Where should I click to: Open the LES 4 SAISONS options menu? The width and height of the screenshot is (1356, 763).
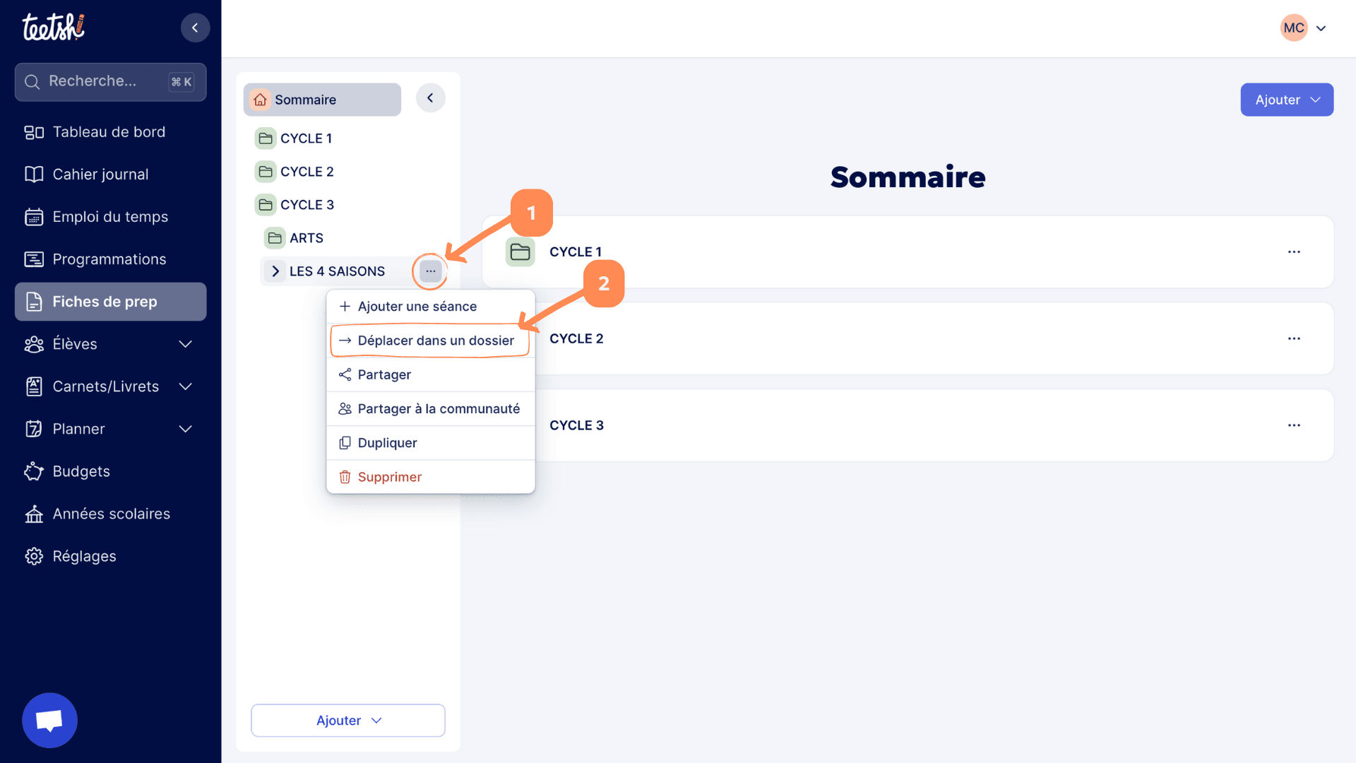tap(430, 271)
